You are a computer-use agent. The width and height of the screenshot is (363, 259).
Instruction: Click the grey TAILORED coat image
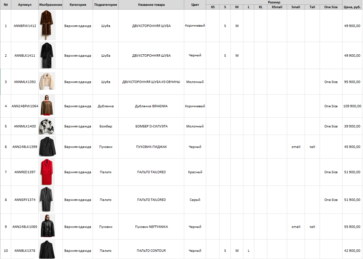coord(47,199)
